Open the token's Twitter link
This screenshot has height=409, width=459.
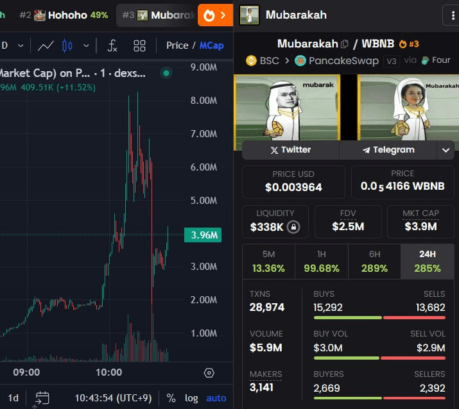(291, 150)
